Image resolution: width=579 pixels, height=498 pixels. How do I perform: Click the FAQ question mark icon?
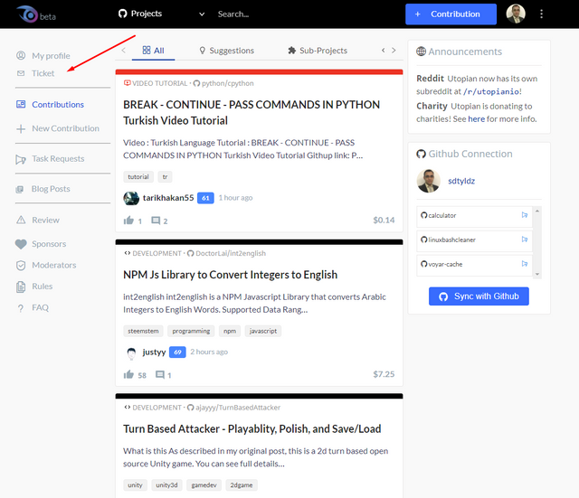pos(21,308)
